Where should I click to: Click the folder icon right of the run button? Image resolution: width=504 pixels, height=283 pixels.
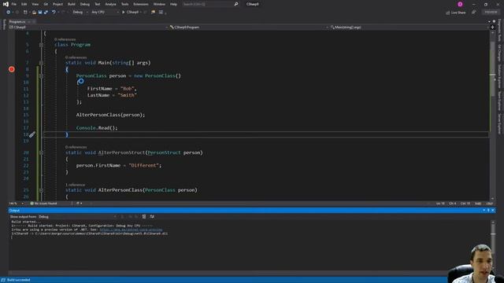153,13
